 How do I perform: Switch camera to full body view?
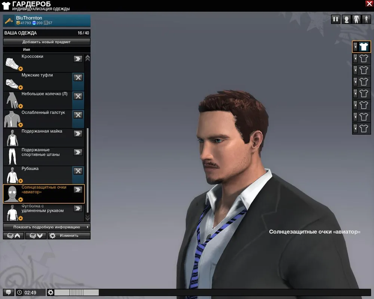click(367, 19)
